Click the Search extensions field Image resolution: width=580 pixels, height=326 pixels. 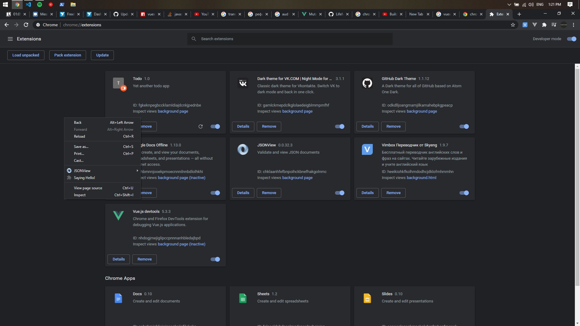coord(290,39)
